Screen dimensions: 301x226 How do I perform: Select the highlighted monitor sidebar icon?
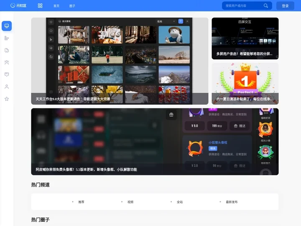(7, 26)
